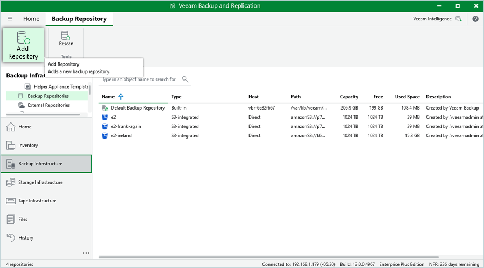Click the Rescan repository icon

point(66,36)
